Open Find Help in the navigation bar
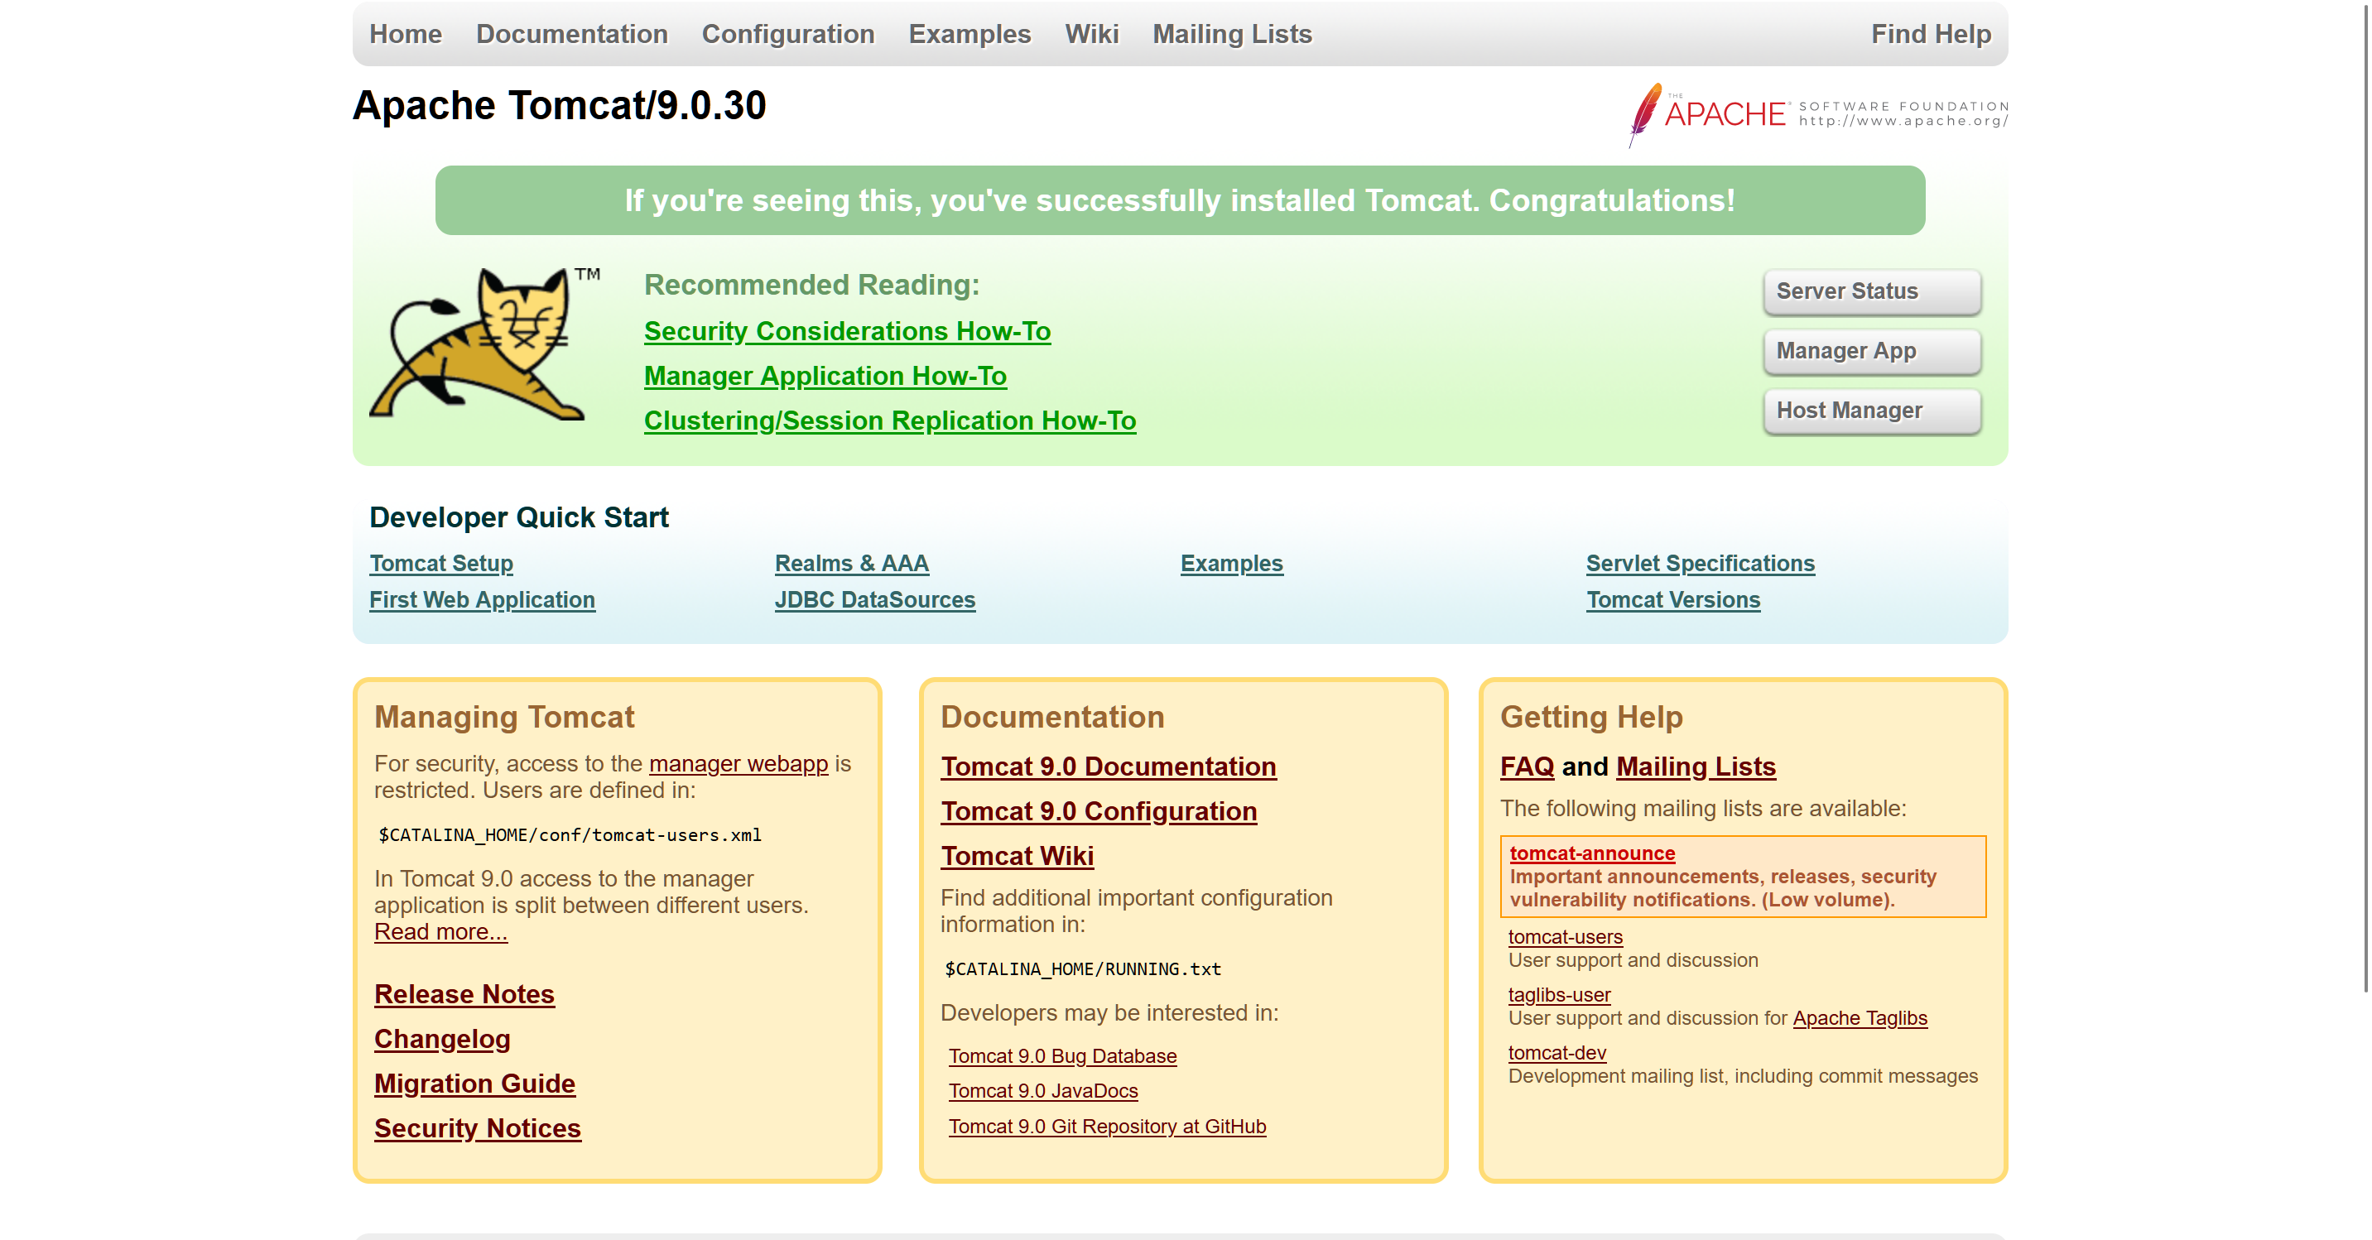This screenshot has height=1240, width=2372. pos(1931,34)
